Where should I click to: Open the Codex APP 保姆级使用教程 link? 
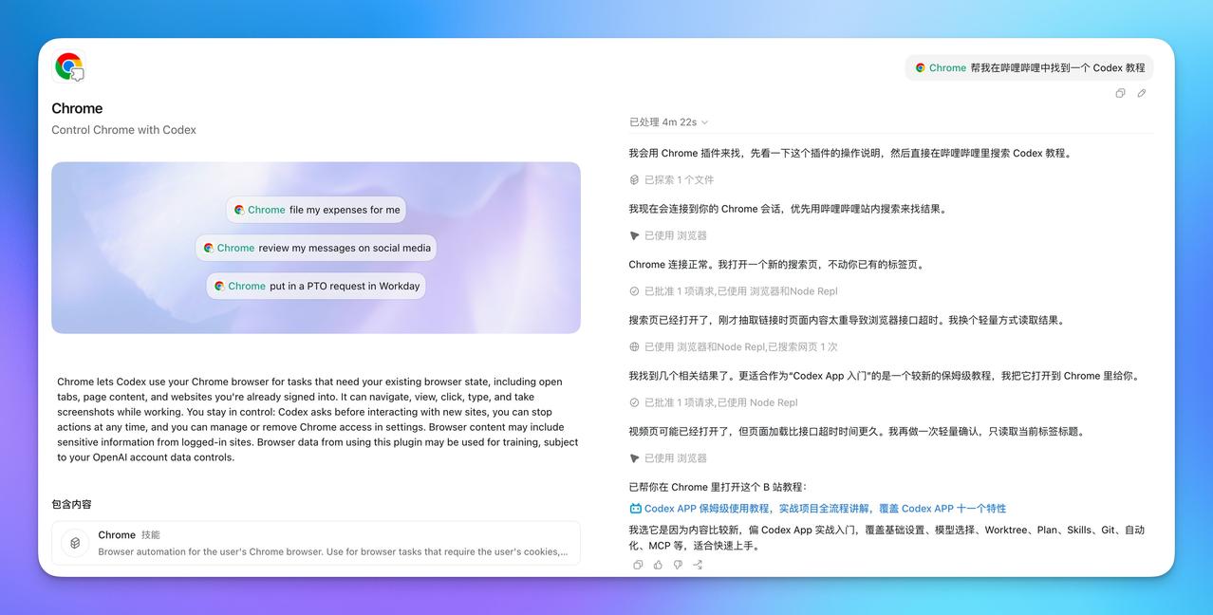point(825,509)
